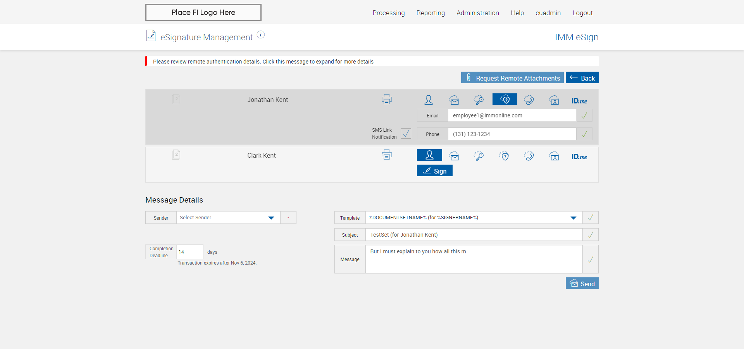Choose phone call authentication for Jonathan Kent
The width and height of the screenshot is (744, 349).
(x=529, y=100)
